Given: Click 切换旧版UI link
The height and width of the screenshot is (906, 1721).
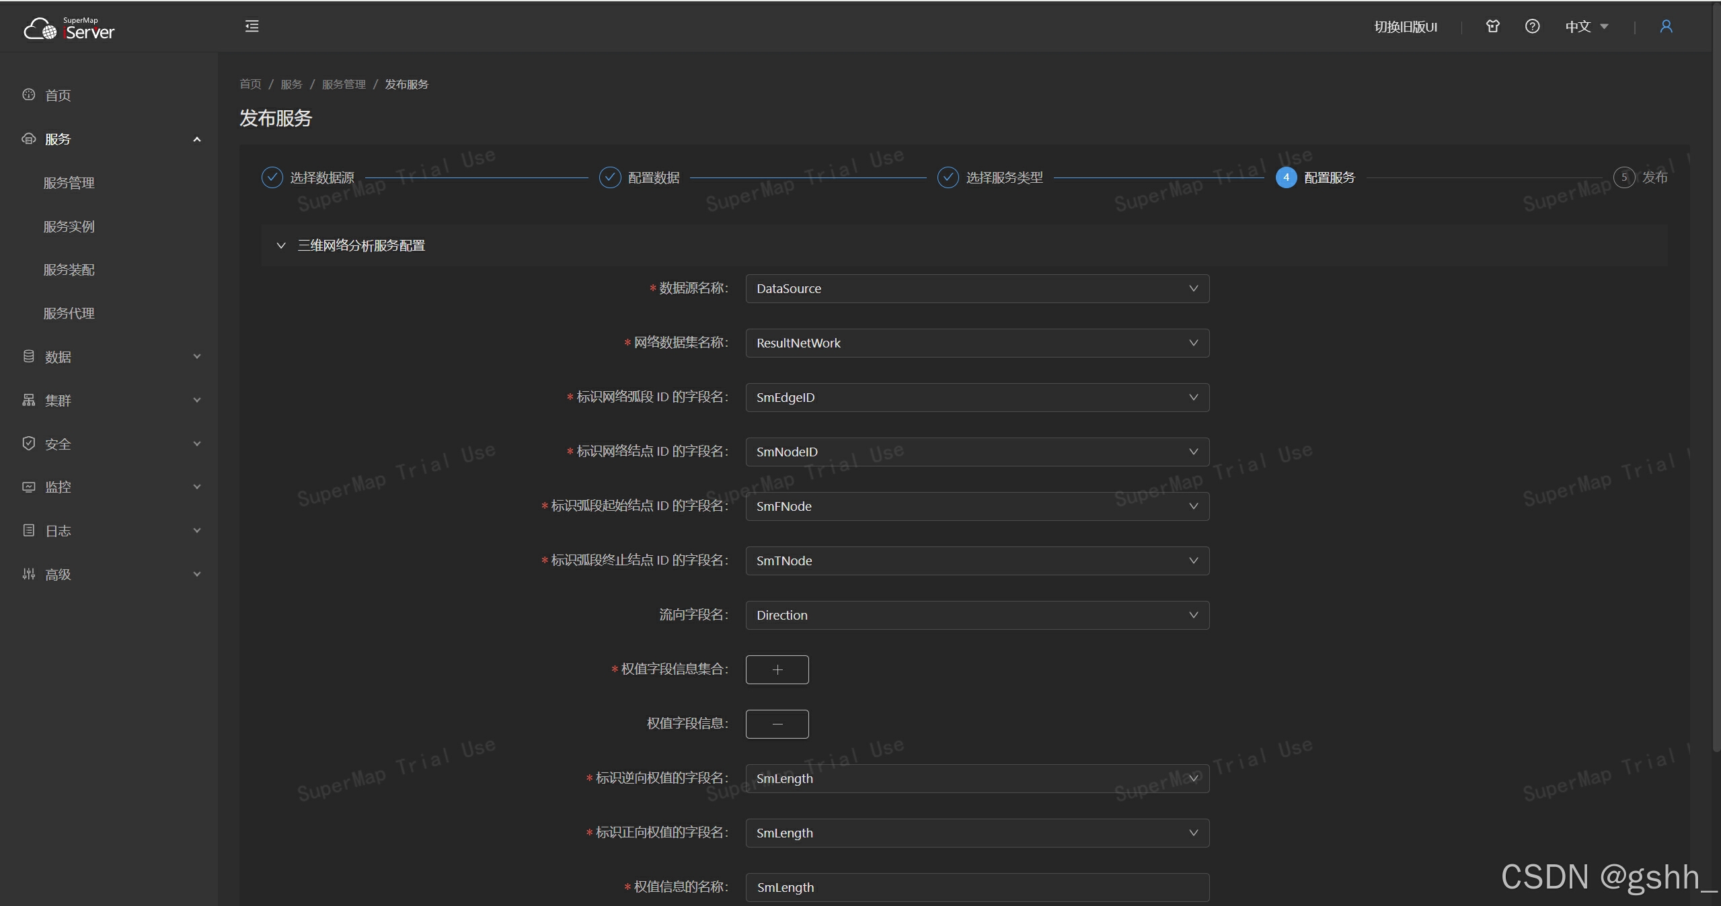Looking at the screenshot, I should [1405, 27].
